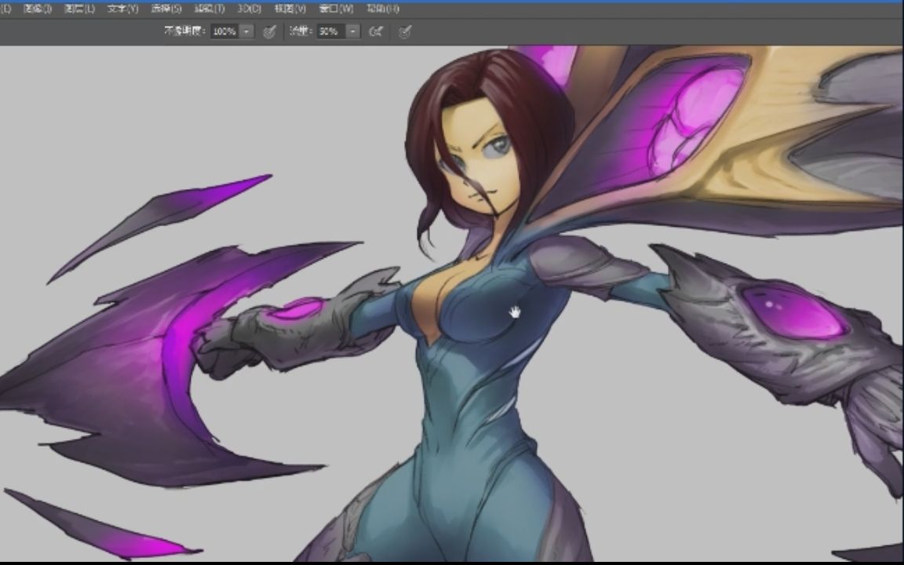The height and width of the screenshot is (565, 904).
Task: Enable the airbrush build-up icon
Action: tap(376, 31)
